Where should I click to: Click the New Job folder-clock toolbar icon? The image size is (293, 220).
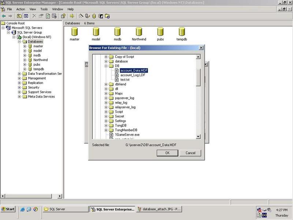[107, 16]
